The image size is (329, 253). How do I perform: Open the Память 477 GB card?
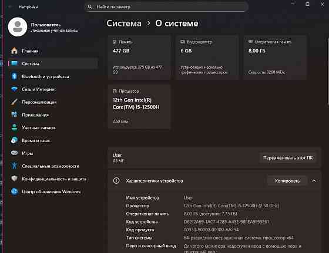point(139,58)
